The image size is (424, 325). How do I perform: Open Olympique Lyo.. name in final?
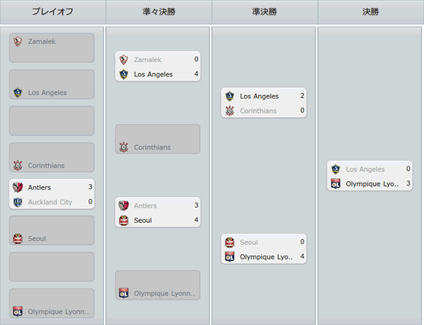point(372,184)
